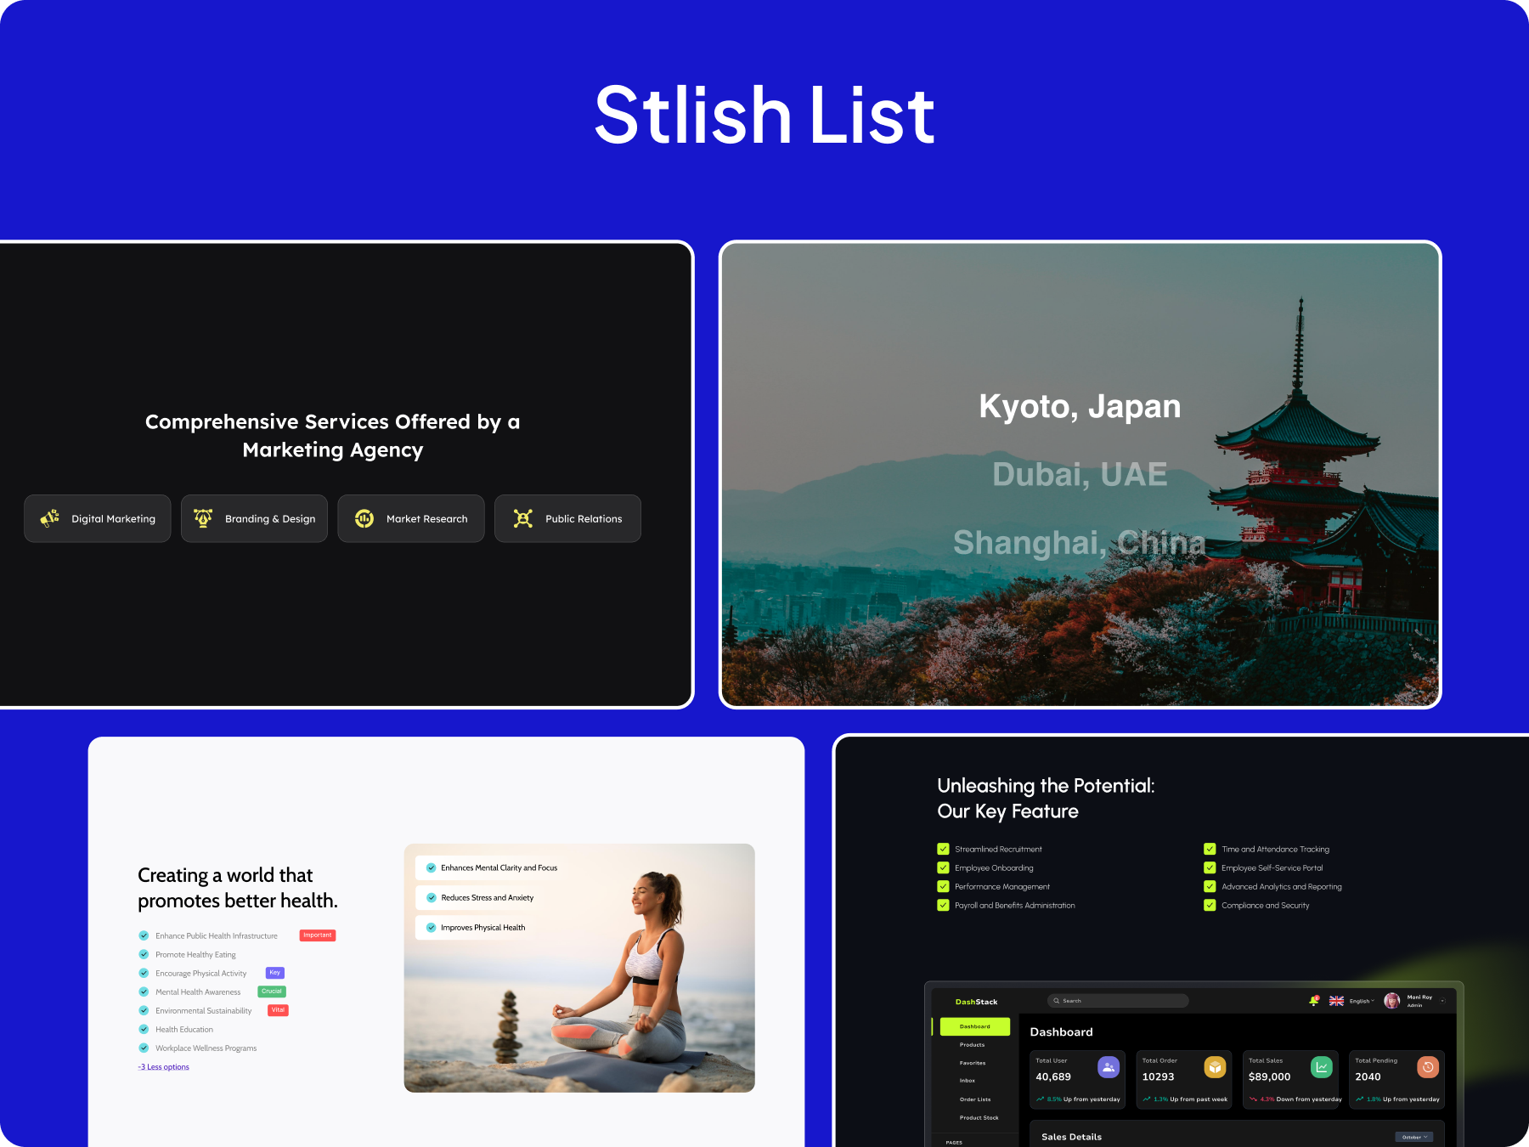Select the Market Research chart icon
Screen dimensions: 1529x1147
[364, 518]
